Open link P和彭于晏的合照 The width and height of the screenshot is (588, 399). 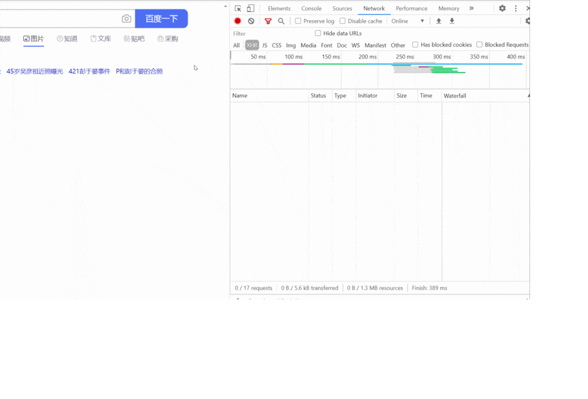(x=139, y=71)
